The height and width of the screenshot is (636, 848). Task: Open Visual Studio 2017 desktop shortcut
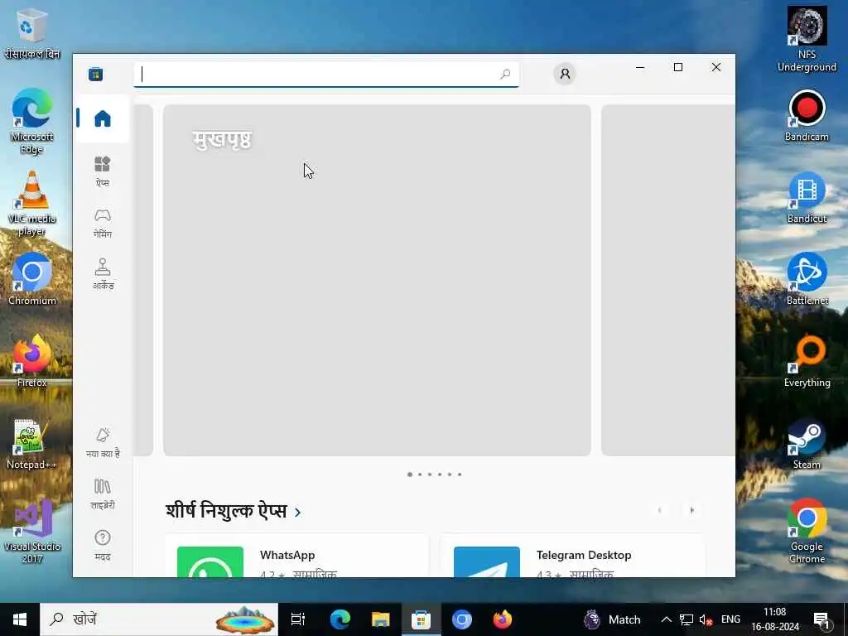32,531
